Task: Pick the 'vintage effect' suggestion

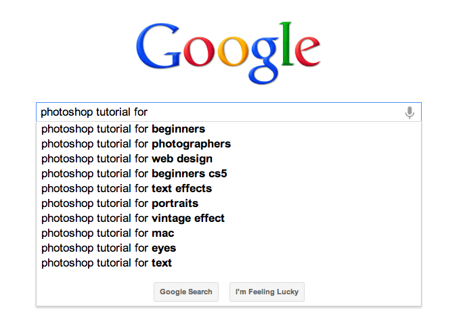Action: [133, 218]
